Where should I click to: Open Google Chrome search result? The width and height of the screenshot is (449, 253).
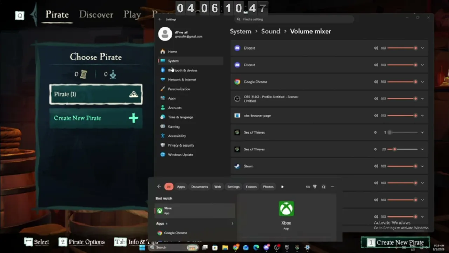pyautogui.click(x=195, y=233)
